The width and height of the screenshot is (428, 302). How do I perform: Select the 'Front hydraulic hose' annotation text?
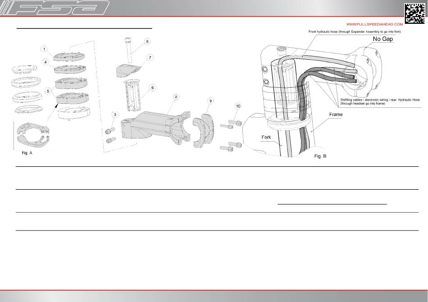(x=355, y=31)
